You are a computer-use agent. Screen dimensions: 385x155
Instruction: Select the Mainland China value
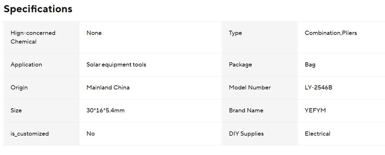pos(108,88)
